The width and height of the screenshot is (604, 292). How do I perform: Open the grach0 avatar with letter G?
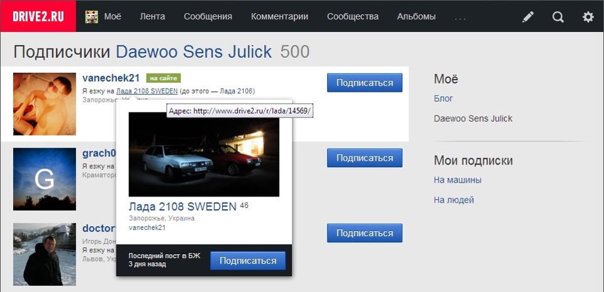point(45,179)
